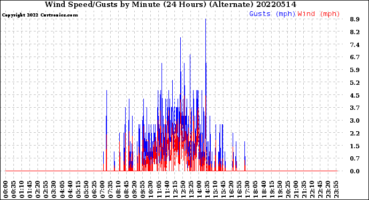Click the 05:50 time axis label

pos(86,189)
